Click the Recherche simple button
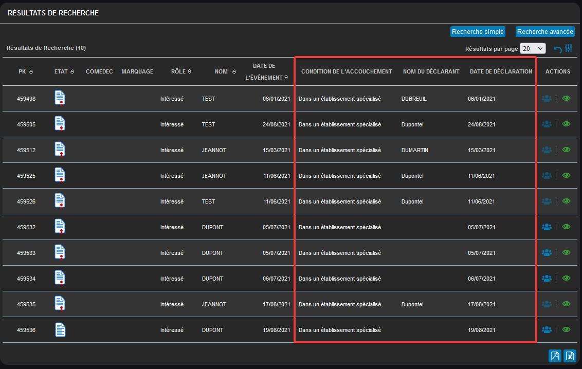The height and width of the screenshot is (369, 582). click(x=477, y=32)
